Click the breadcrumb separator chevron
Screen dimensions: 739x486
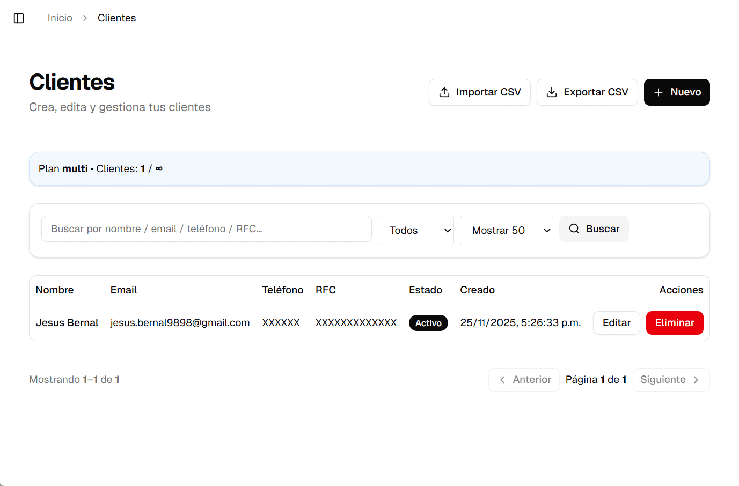pyautogui.click(x=85, y=18)
